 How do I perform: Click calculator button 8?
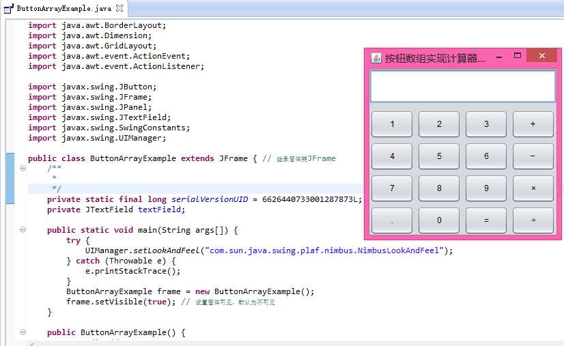coord(439,188)
